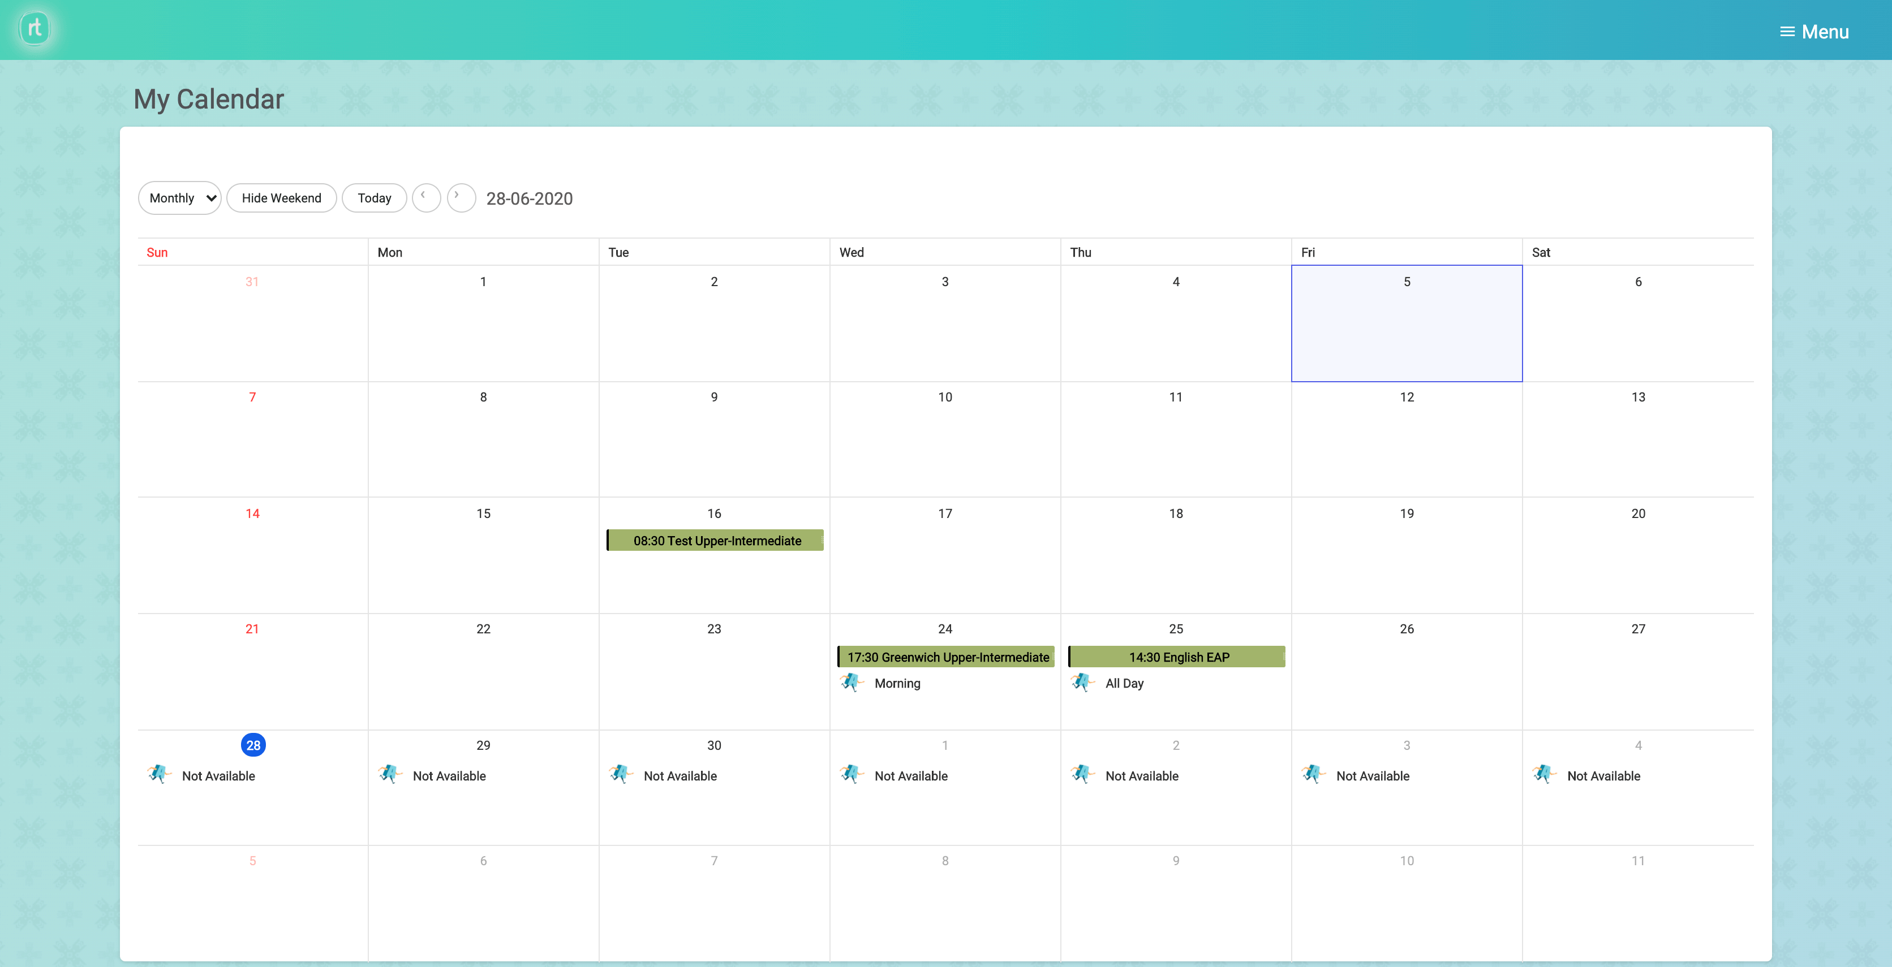Image resolution: width=1892 pixels, height=967 pixels.
Task: Open the hamburger Menu
Action: click(1813, 32)
